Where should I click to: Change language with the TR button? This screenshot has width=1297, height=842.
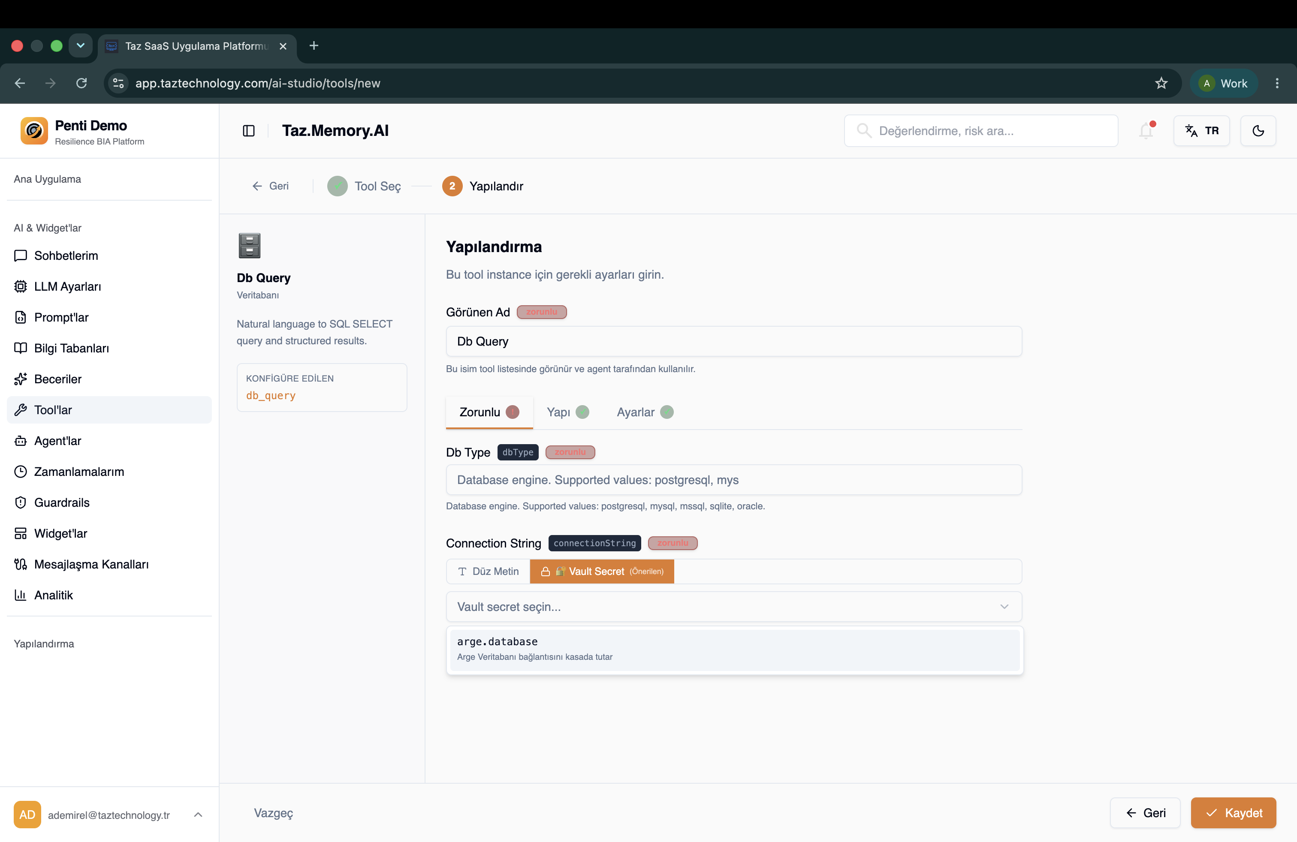coord(1201,131)
